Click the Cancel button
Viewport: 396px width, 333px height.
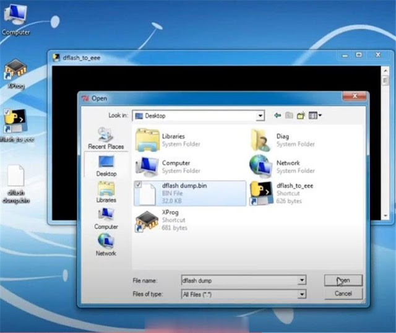coord(343,293)
